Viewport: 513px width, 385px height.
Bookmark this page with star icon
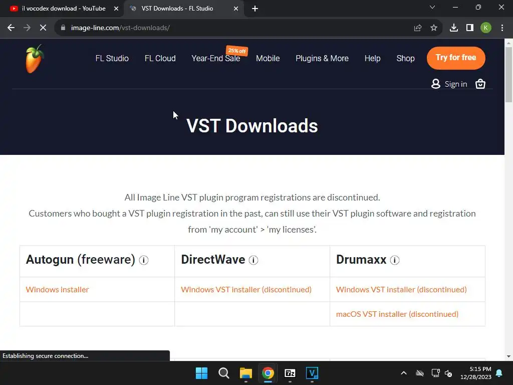click(434, 28)
